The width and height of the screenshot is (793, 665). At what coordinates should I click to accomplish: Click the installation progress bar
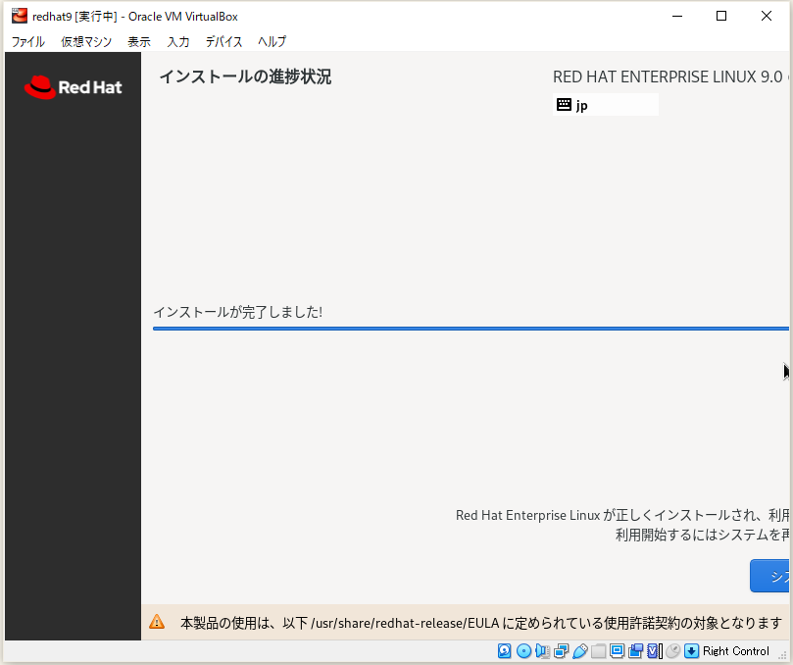pyautogui.click(x=471, y=329)
